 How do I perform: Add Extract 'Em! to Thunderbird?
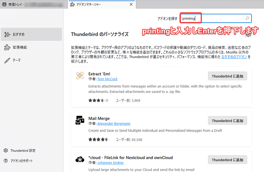227,76
